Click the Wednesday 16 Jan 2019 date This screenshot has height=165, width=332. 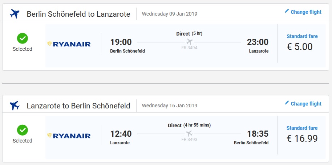pyautogui.click(x=169, y=106)
